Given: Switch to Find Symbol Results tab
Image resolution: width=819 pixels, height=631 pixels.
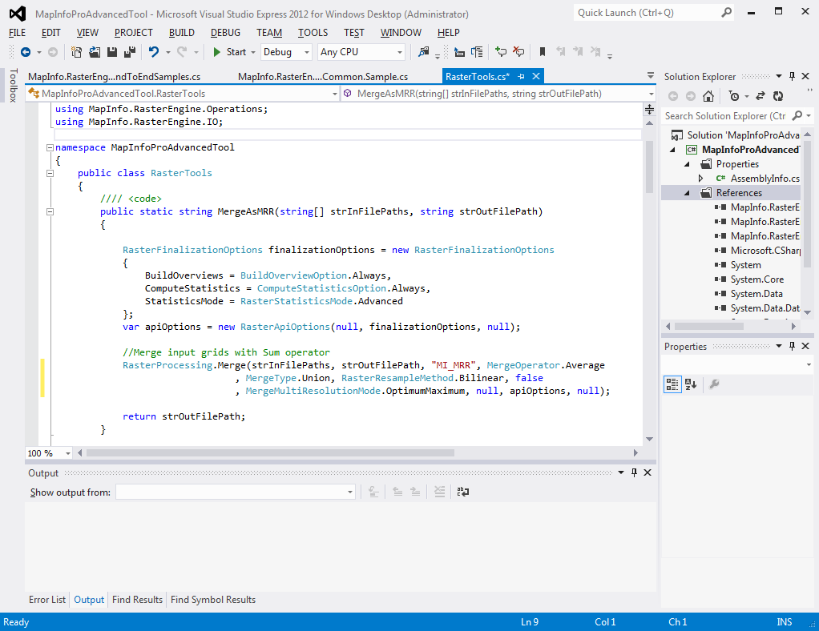Looking at the screenshot, I should [213, 600].
